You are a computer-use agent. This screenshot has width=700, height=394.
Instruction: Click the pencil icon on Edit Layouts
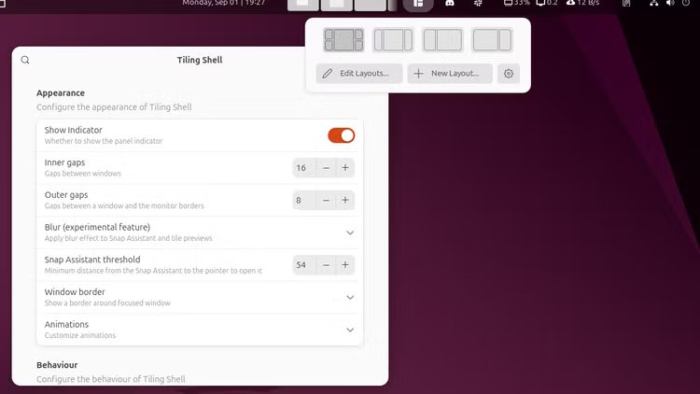coord(328,73)
